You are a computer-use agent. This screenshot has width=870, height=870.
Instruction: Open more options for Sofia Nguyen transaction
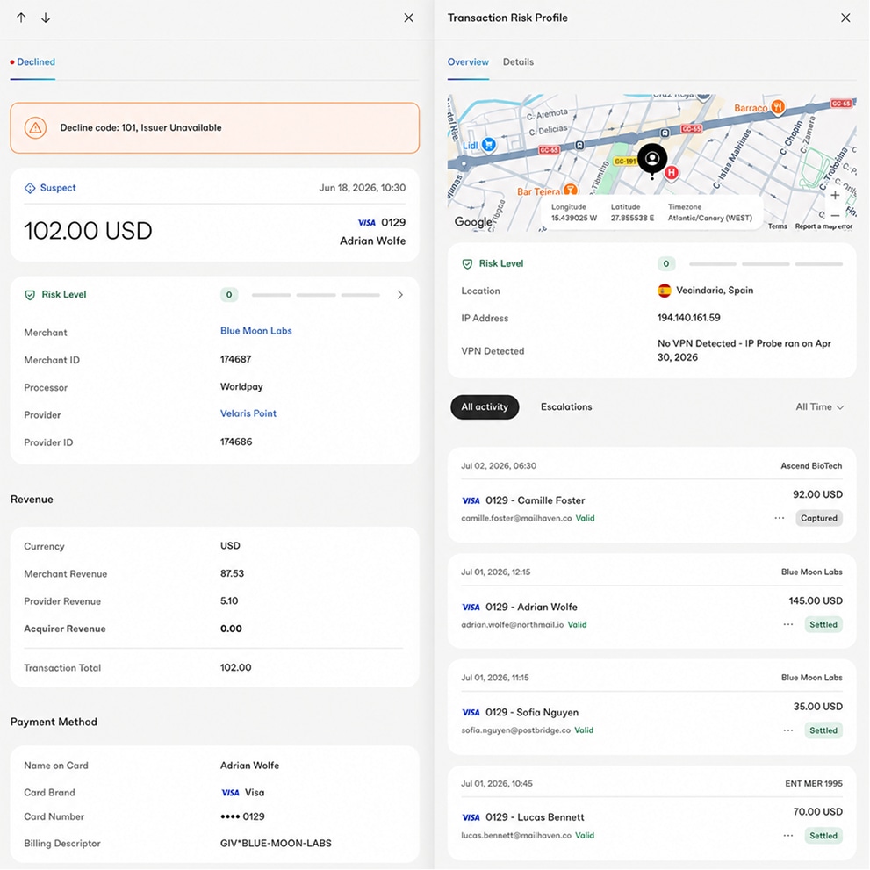[788, 730]
